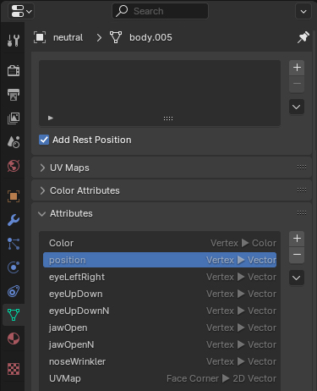Click the Search field
317x391 pixels.
[160, 11]
